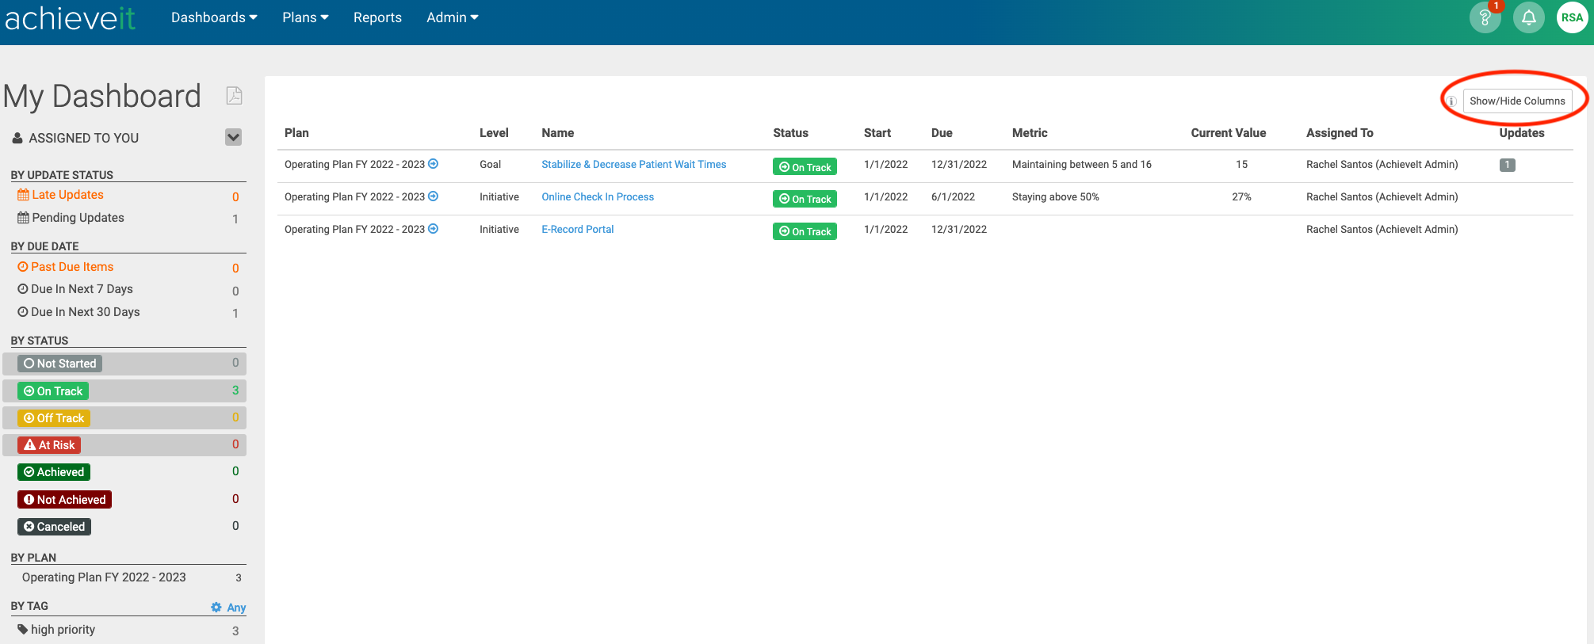Click the Goal level cell
1594x644 pixels.
[x=491, y=165]
